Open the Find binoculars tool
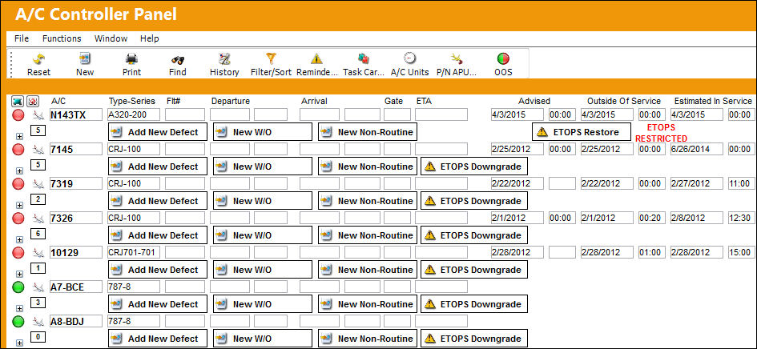Viewport: 757px width, 349px height. (178, 59)
